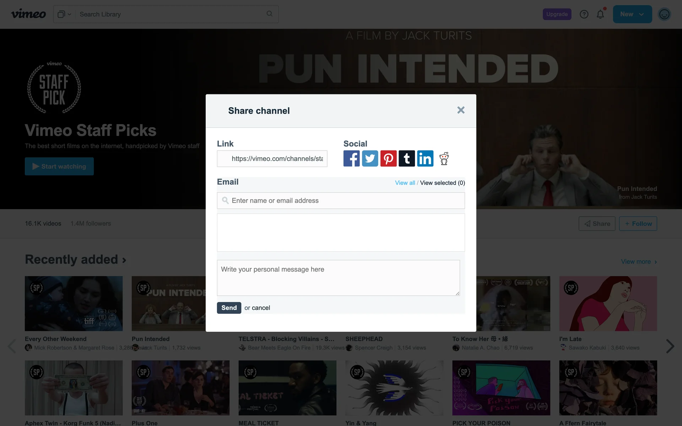Close the Share channel dialog
The image size is (682, 426).
click(x=461, y=110)
